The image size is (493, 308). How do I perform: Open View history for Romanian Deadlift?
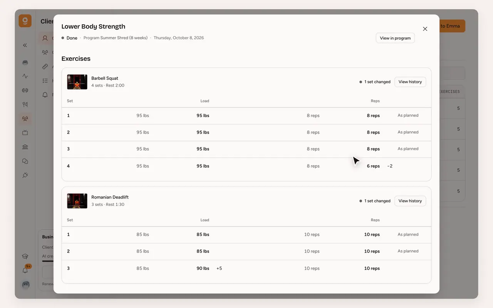coord(410,201)
